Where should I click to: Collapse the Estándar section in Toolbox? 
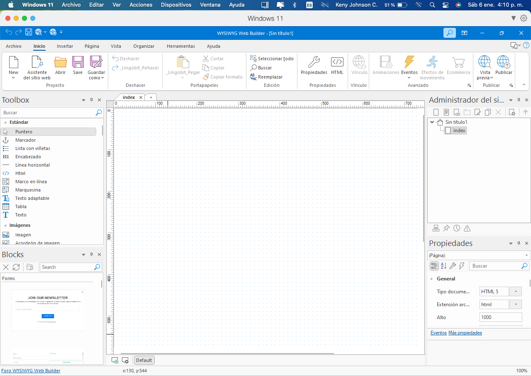[x=5, y=123]
